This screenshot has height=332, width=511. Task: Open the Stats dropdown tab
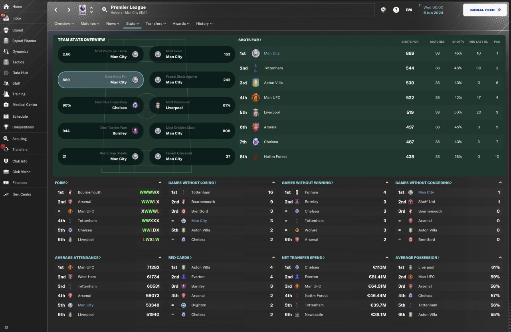(133, 24)
